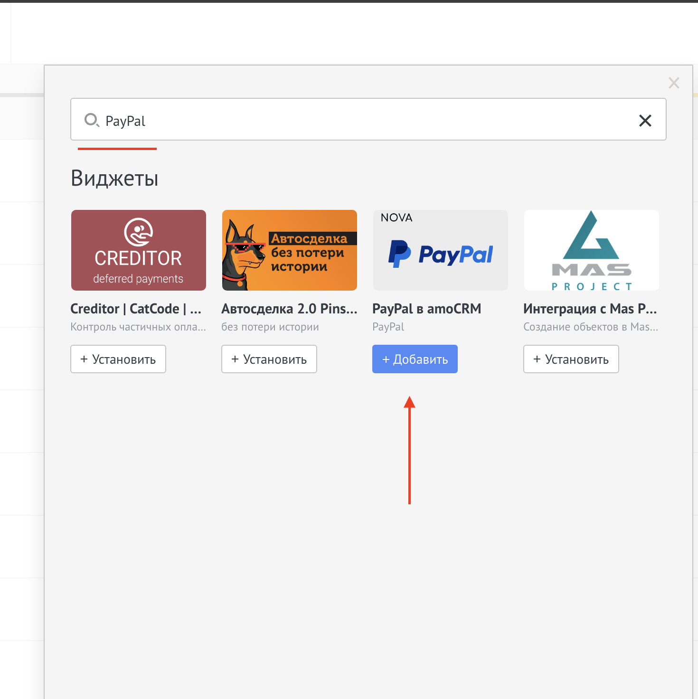
Task: Click the 'Интеграция с Mas P...' title
Action: [x=590, y=309]
